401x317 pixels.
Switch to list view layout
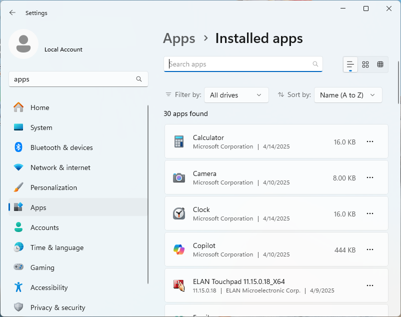point(350,64)
